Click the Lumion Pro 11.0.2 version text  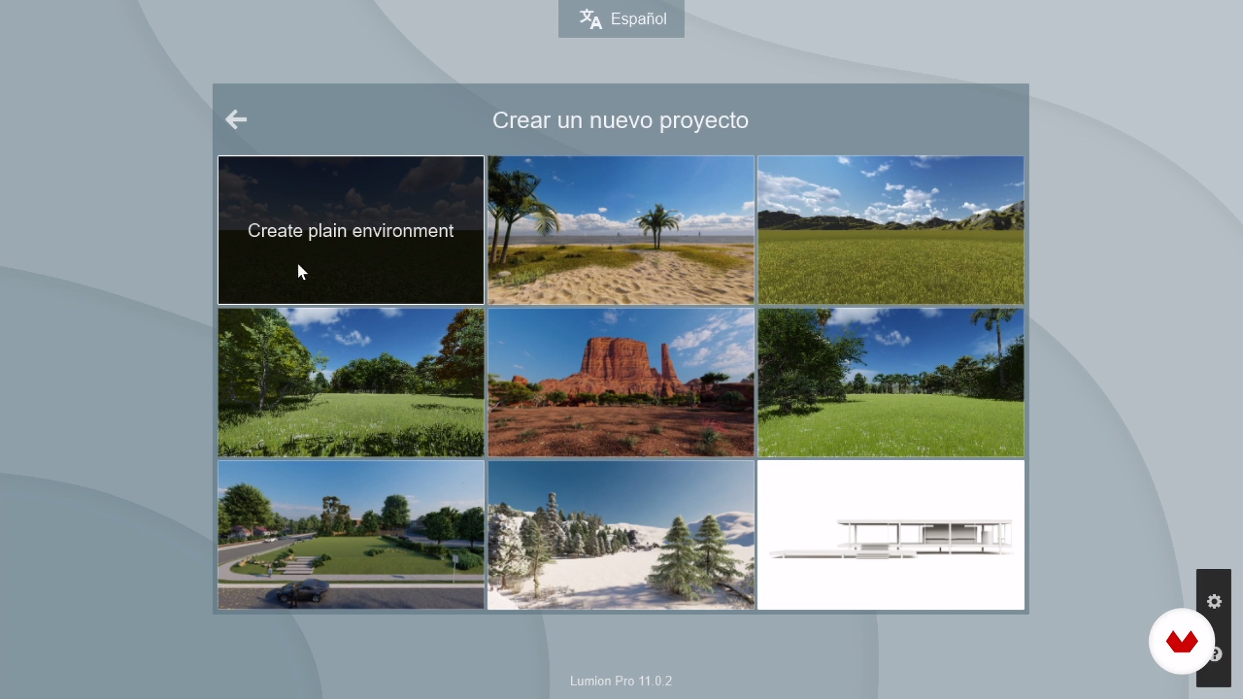point(621,681)
